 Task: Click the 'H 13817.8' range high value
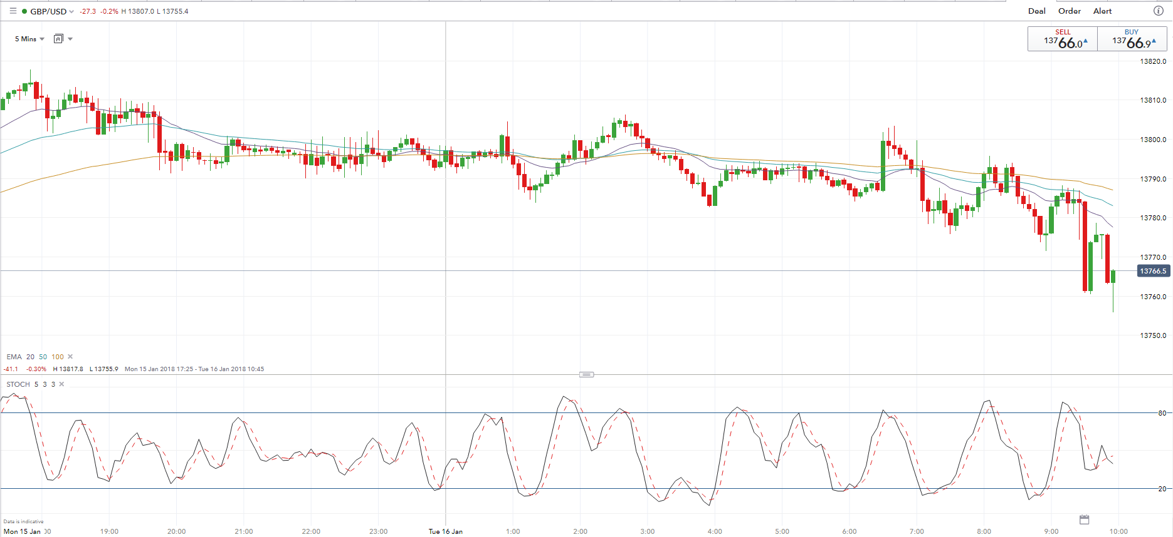pyautogui.click(x=68, y=369)
